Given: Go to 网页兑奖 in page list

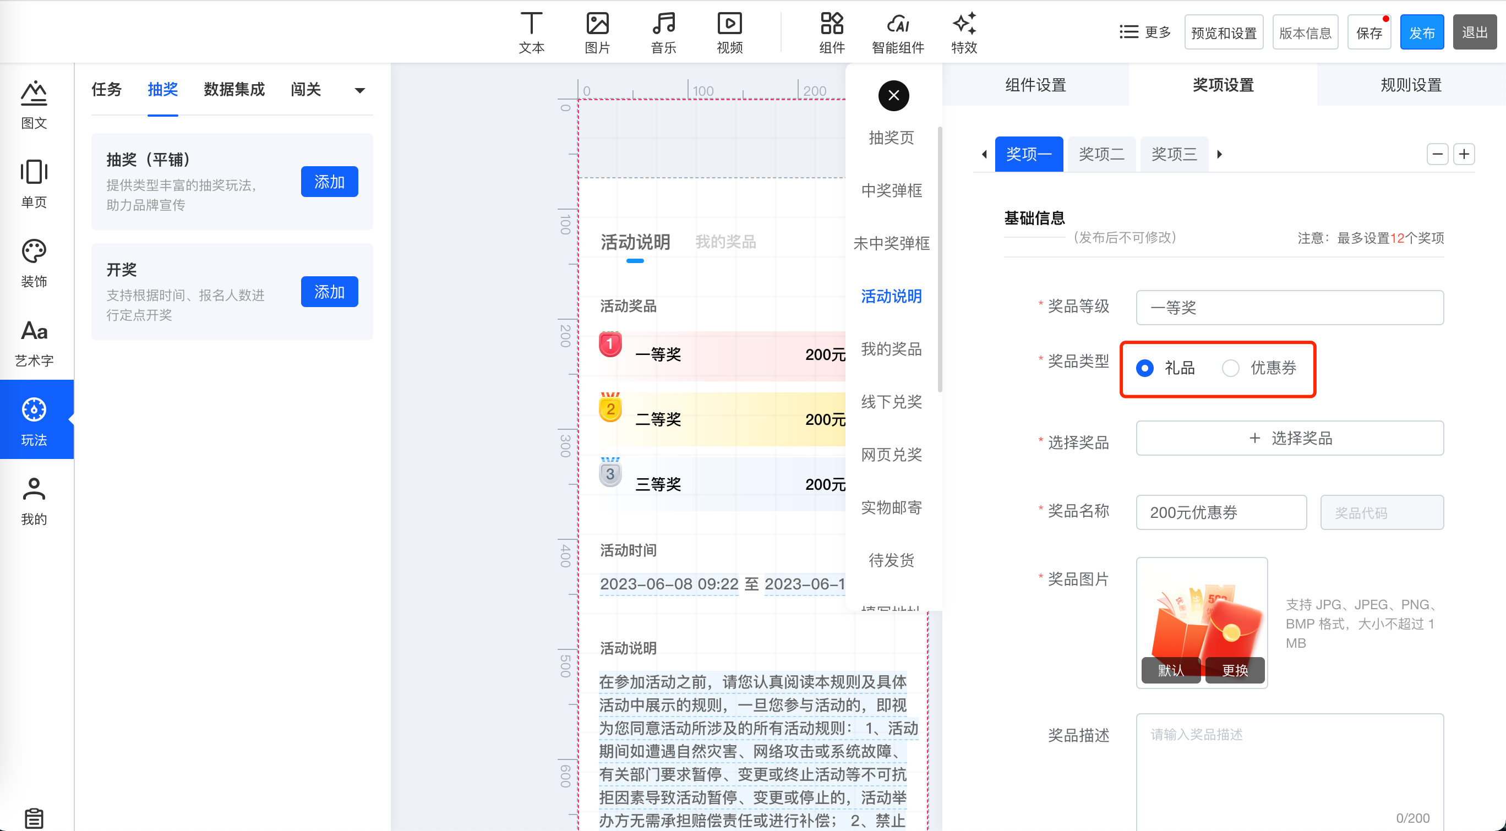Looking at the screenshot, I should [x=891, y=455].
